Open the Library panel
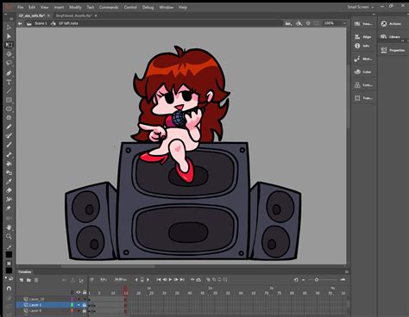 click(391, 37)
